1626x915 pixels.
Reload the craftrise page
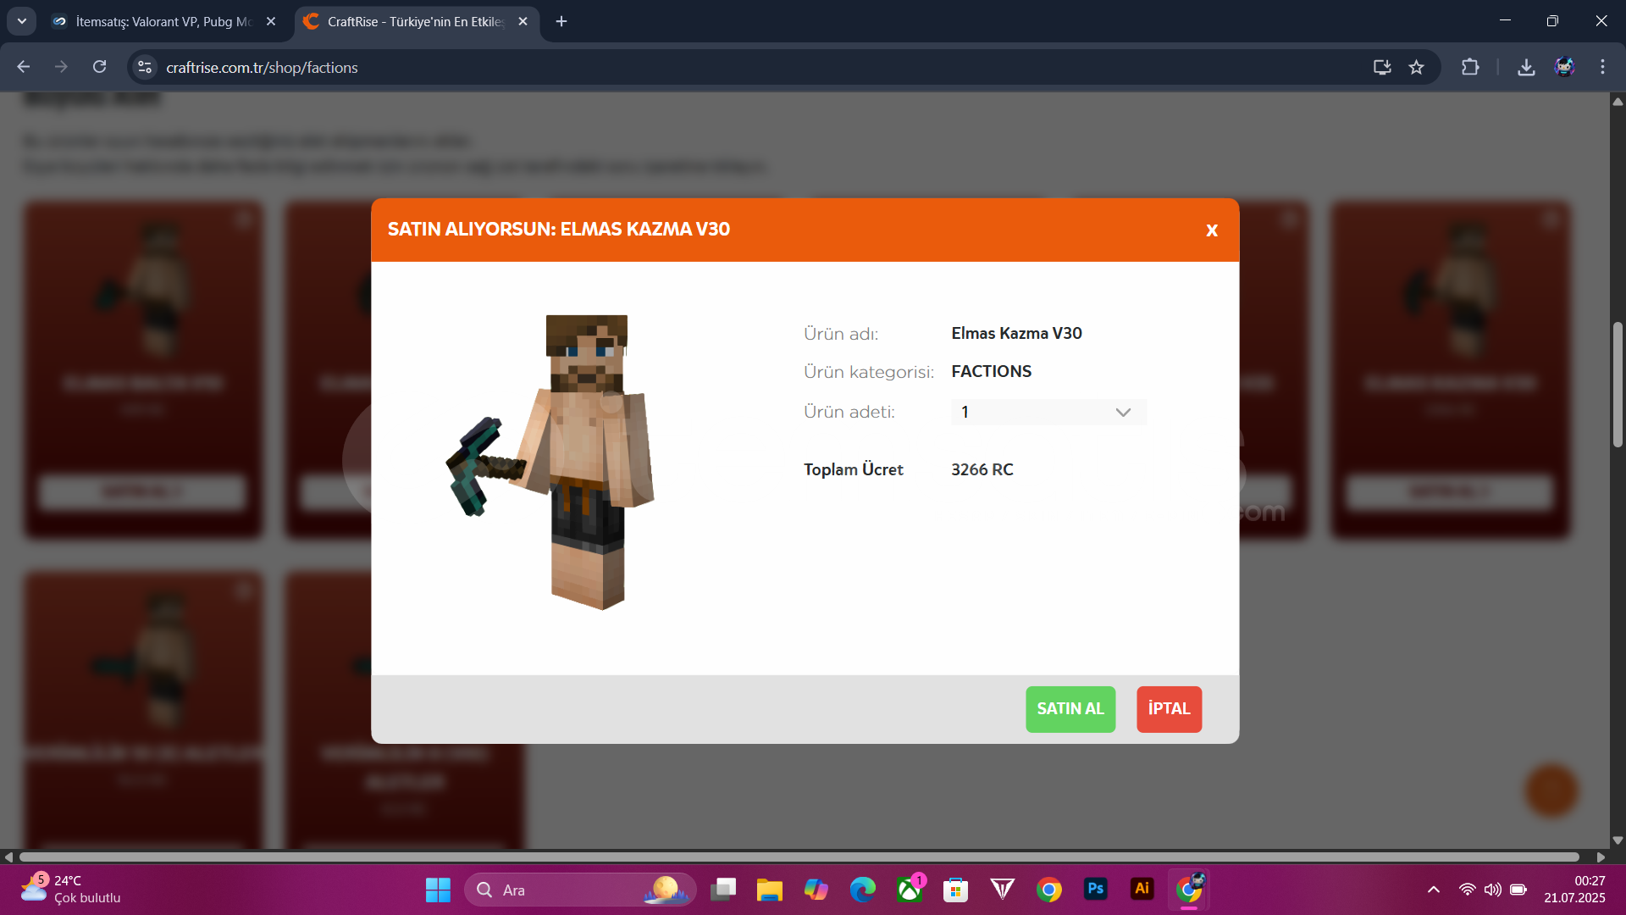pos(99,67)
